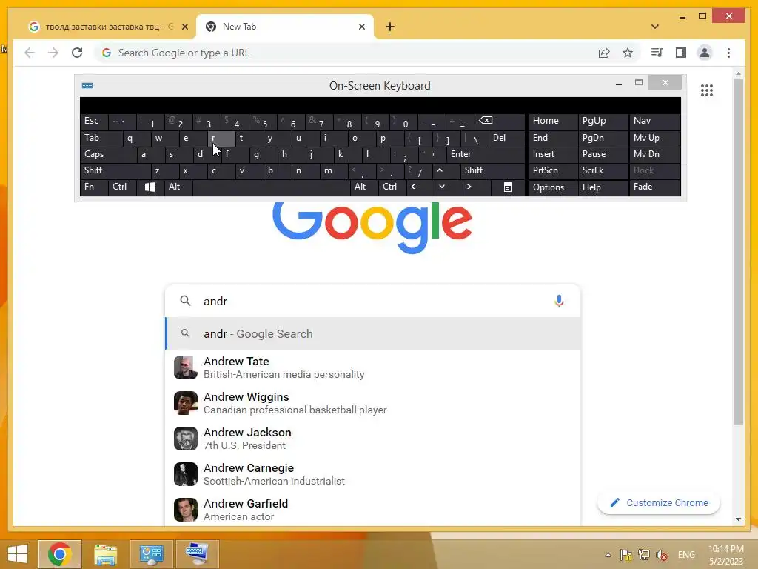Toggle Fn key on keyboard
This screenshot has width=758, height=569.
click(x=94, y=187)
